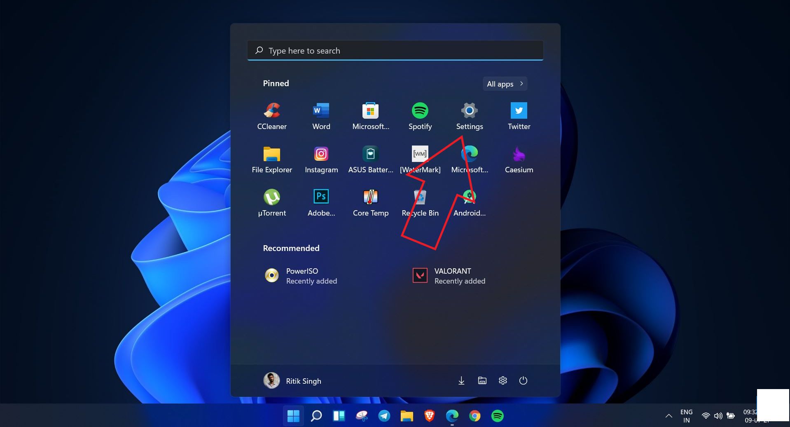Launch the [WaterMark] app
Viewport: 790px width, 427px height.
(420, 160)
